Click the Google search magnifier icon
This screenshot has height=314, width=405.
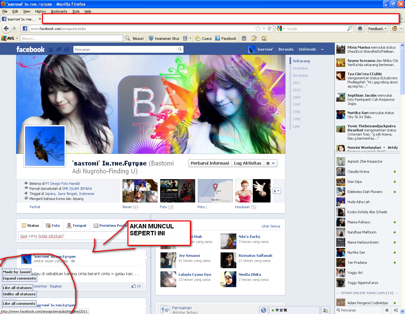[350, 28]
